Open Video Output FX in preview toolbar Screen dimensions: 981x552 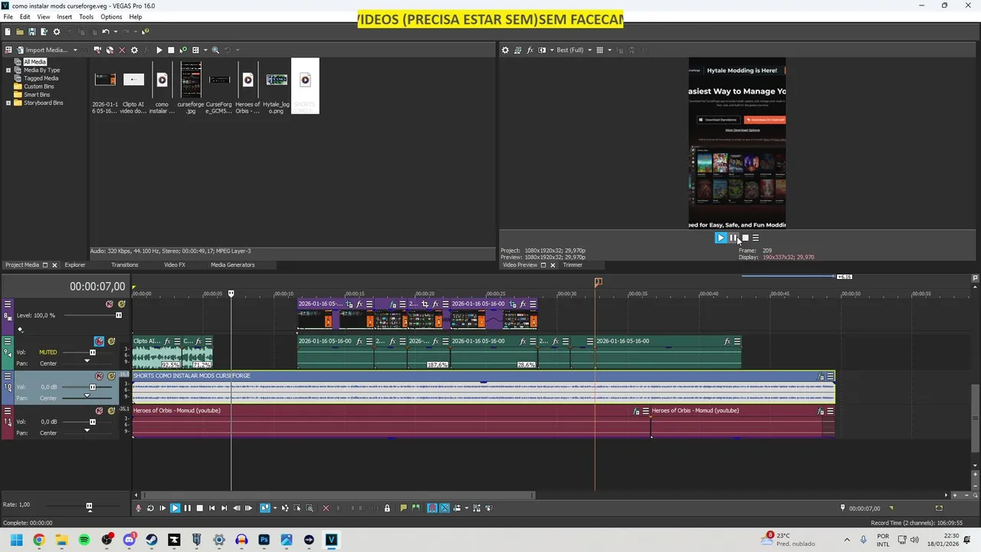tap(530, 51)
